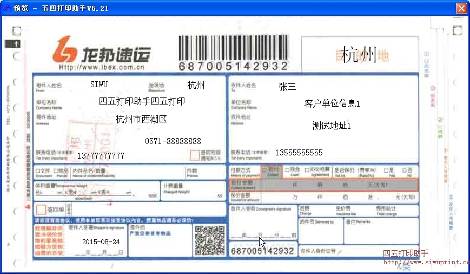Select recipient name '张三'
Viewport: 470px width, 274px height.
pyautogui.click(x=287, y=87)
